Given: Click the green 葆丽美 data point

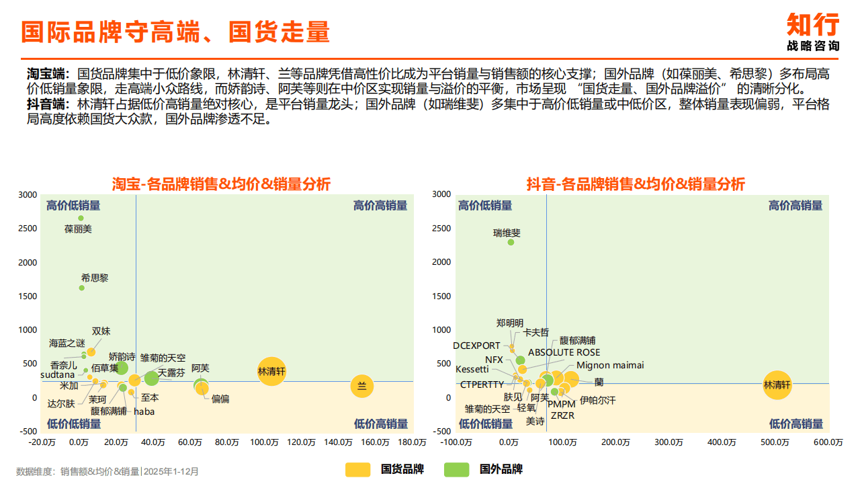Looking at the screenshot, I should [81, 218].
